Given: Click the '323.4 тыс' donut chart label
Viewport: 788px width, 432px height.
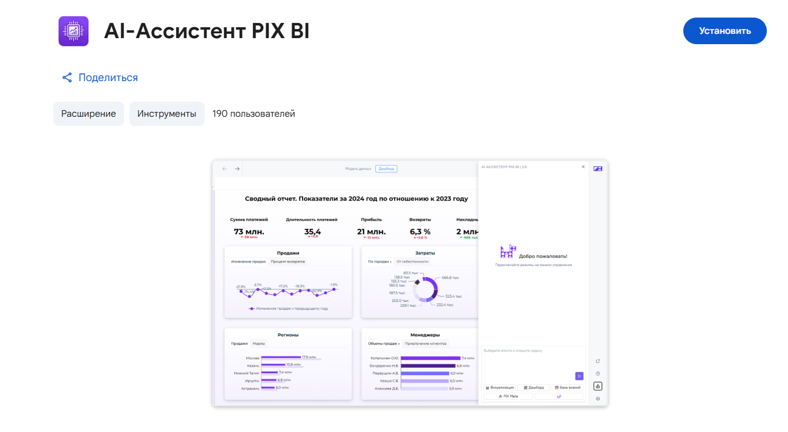Looking at the screenshot, I should tap(453, 296).
